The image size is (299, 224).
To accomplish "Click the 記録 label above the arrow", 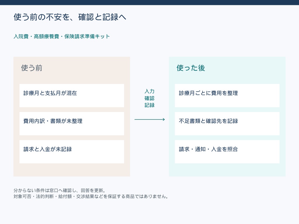I will (x=149, y=105).
